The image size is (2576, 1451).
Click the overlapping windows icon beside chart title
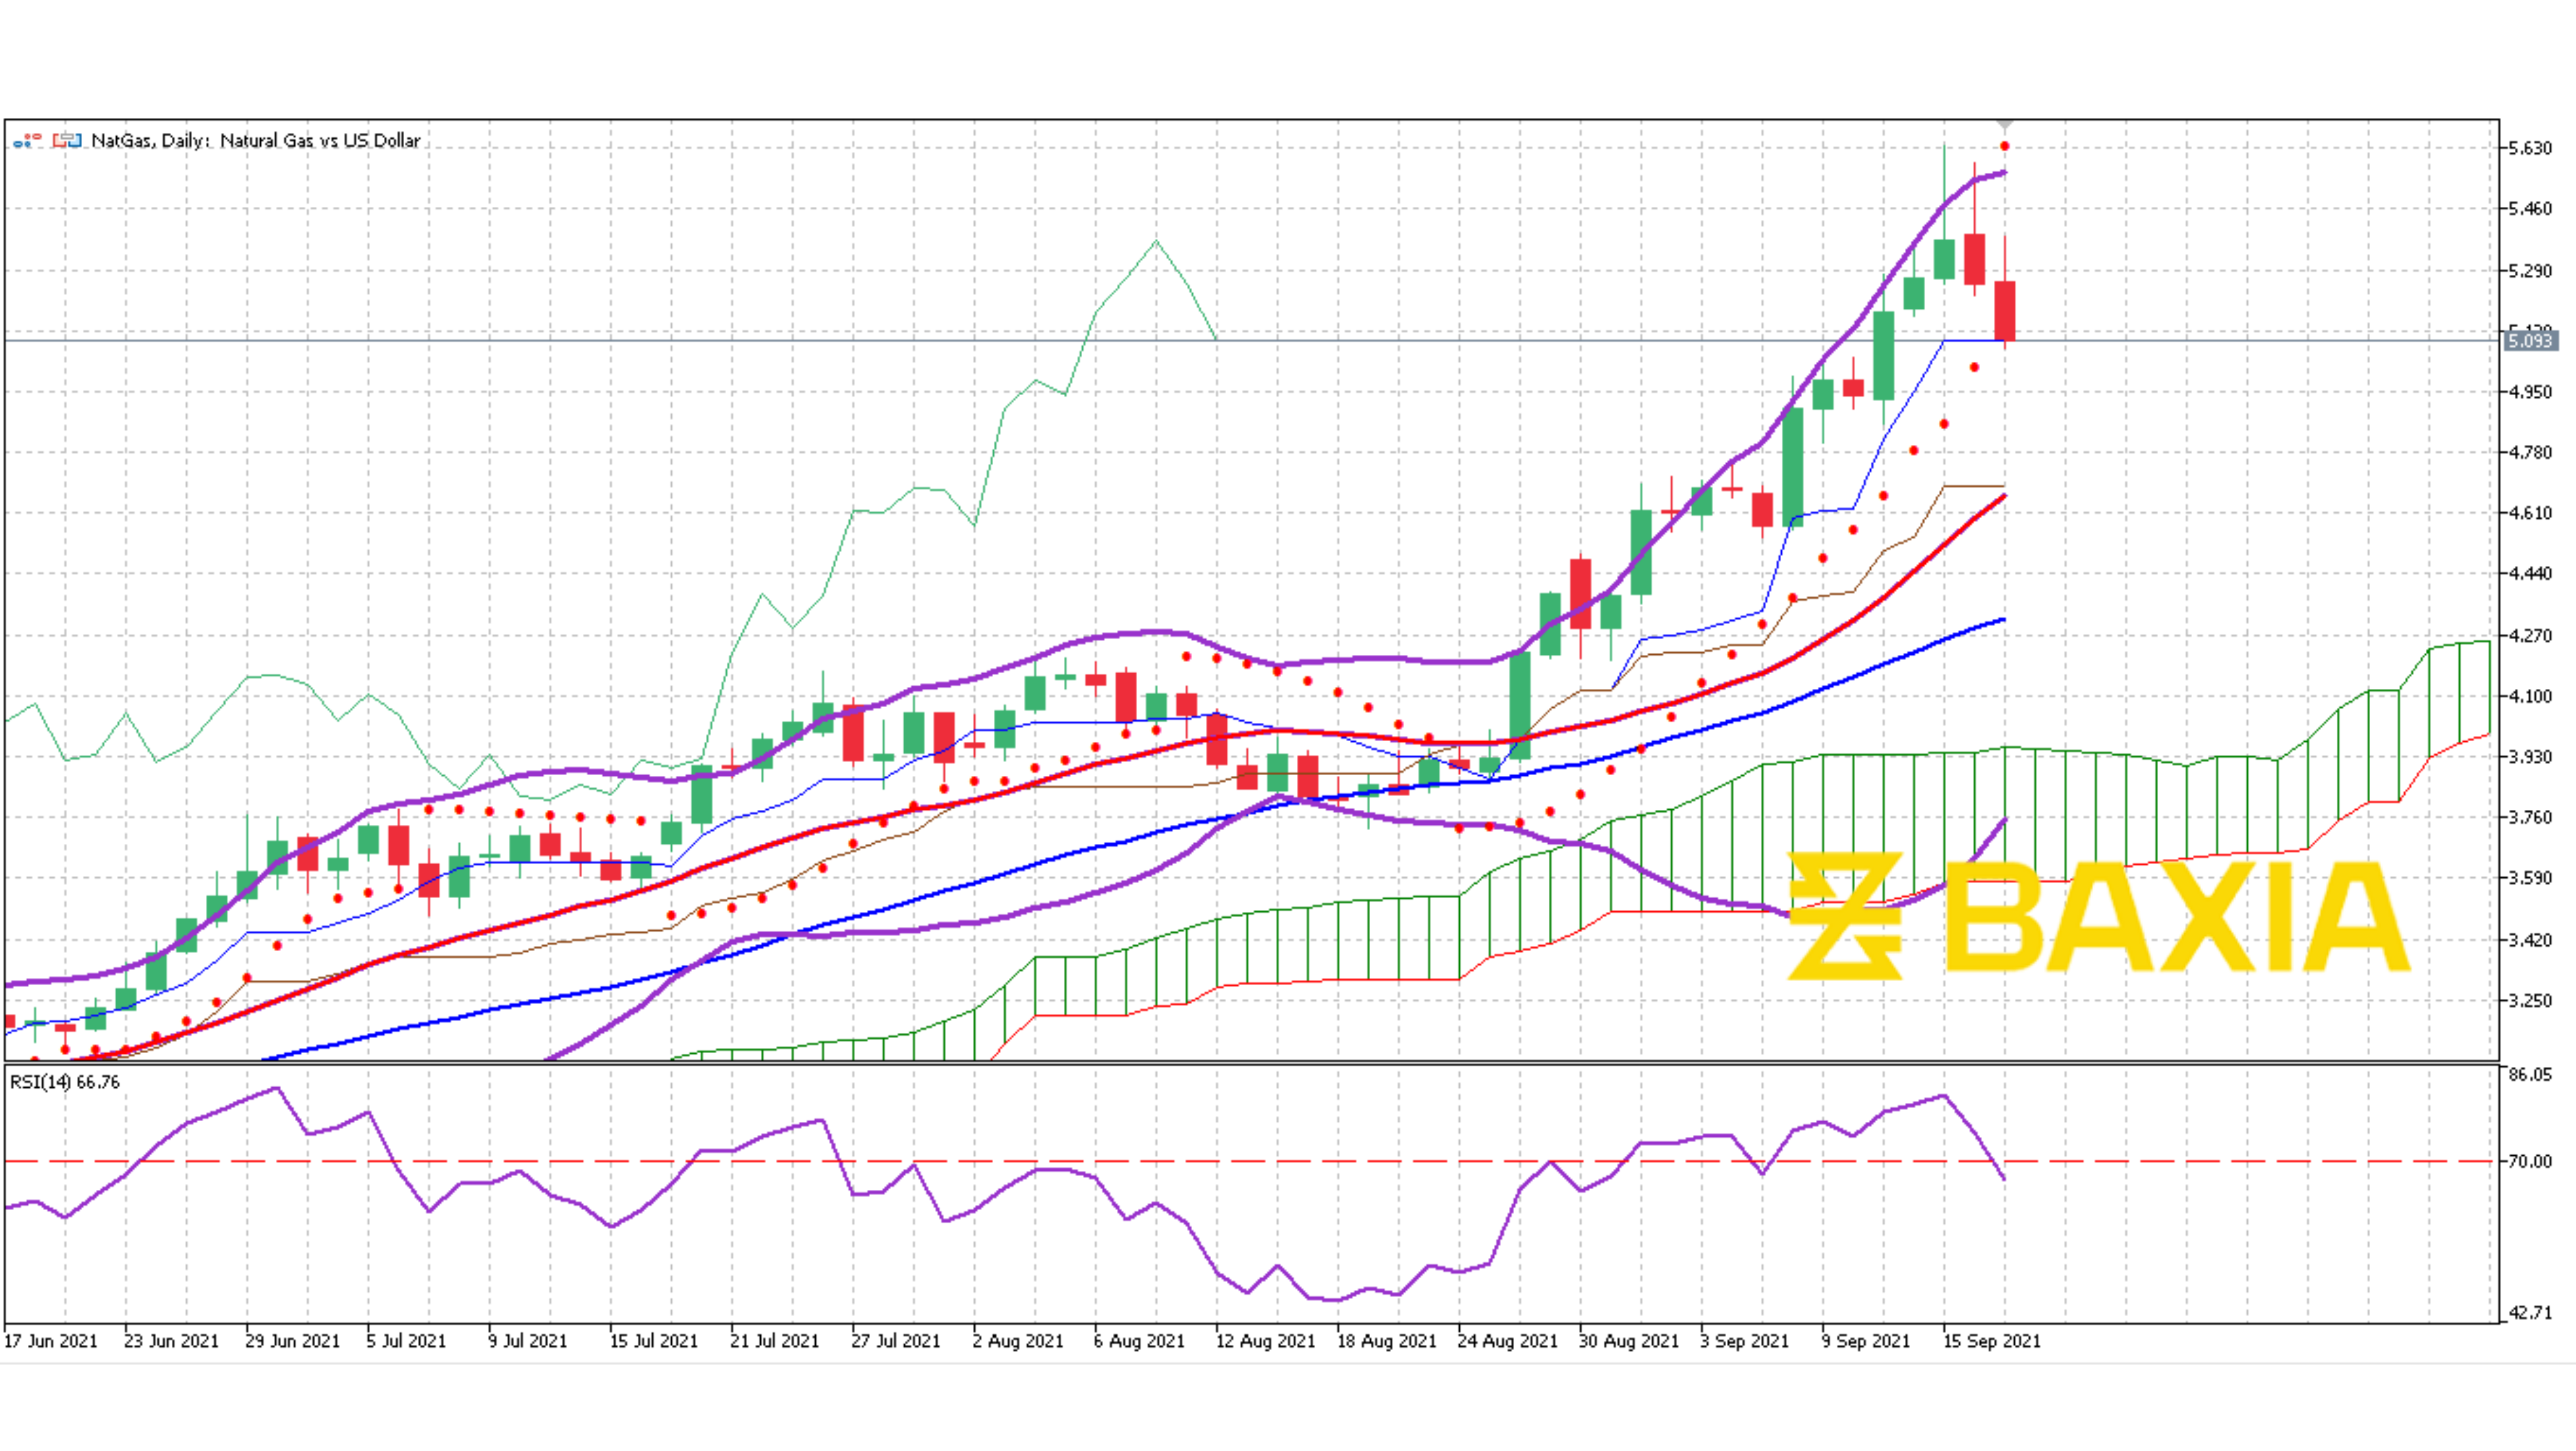[67, 141]
